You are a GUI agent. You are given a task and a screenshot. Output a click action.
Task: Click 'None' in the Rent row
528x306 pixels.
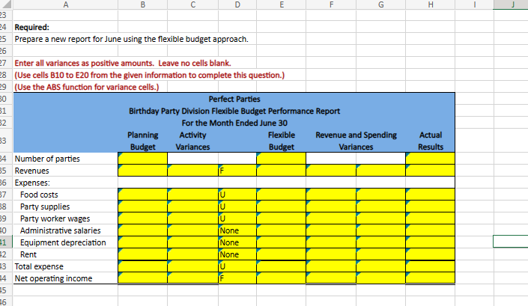click(x=229, y=254)
